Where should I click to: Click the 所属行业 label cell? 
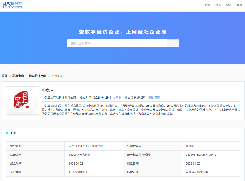click(152, 172)
